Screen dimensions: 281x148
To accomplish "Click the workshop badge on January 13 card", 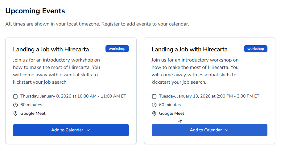I will 256,49.
